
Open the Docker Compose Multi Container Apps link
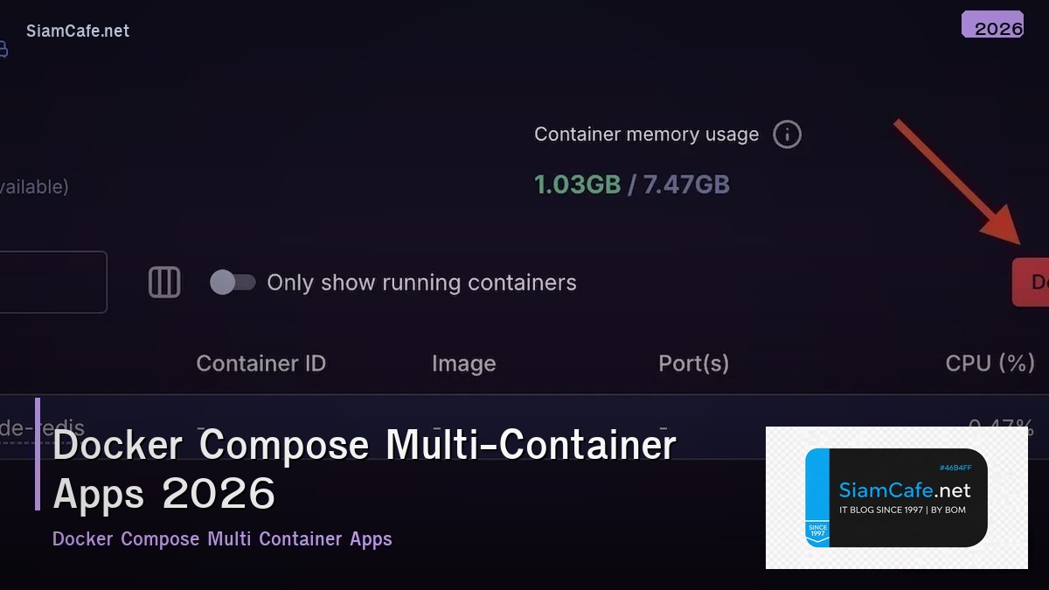(x=222, y=538)
